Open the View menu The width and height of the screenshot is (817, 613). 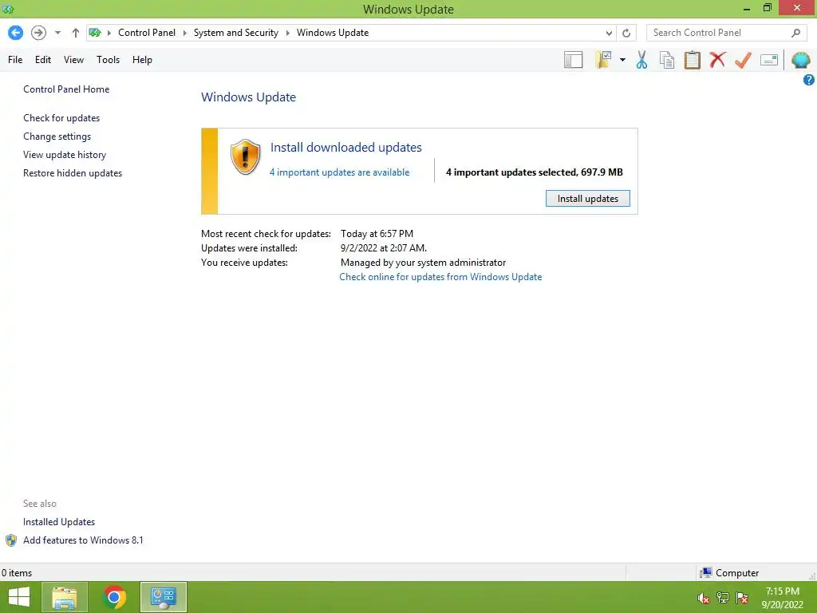pyautogui.click(x=73, y=60)
